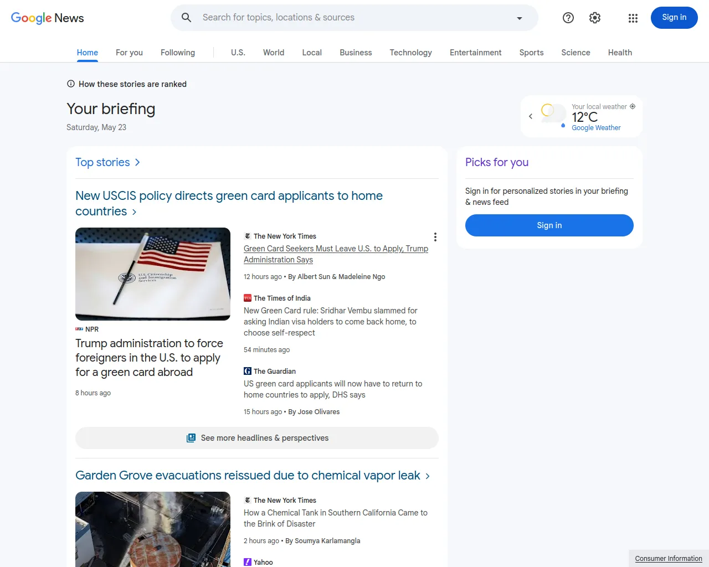709x567 pixels.
Task: Open the Consumer Information link
Action: point(669,559)
